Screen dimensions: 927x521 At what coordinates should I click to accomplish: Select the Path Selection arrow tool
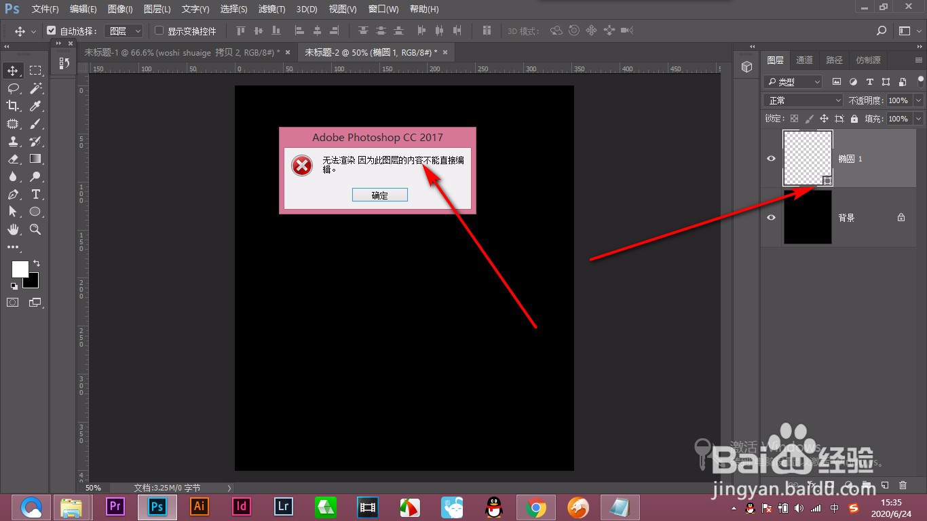(x=13, y=212)
